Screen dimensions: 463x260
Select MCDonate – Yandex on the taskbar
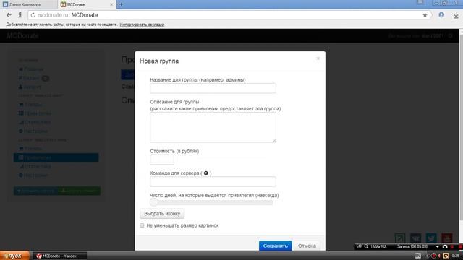[59, 256]
